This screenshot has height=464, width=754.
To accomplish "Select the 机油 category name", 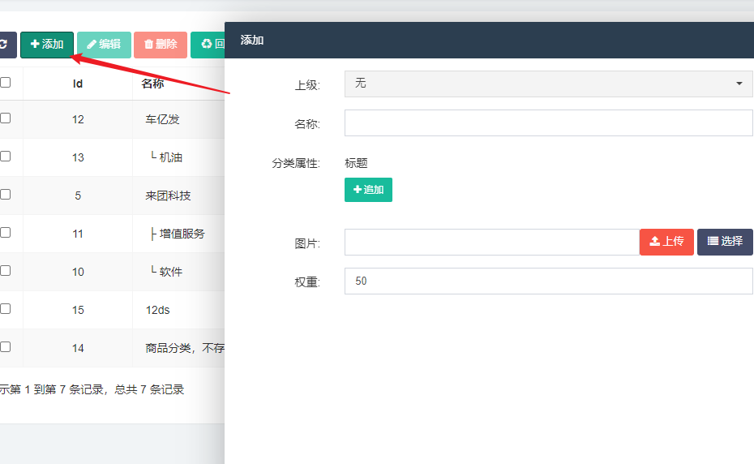I will coord(171,157).
